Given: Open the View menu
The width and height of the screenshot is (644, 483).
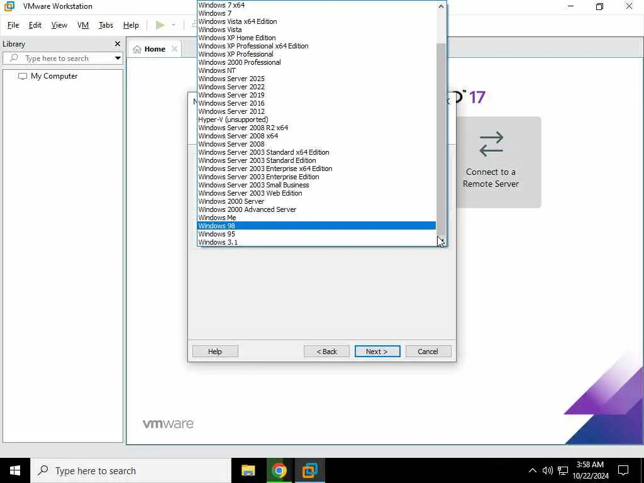Looking at the screenshot, I should pos(59,25).
